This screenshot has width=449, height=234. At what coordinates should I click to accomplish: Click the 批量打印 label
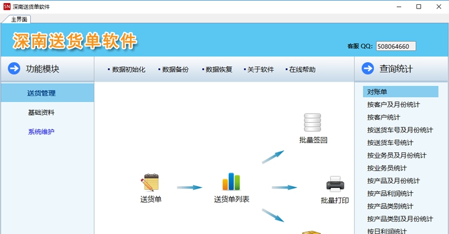coord(335,200)
